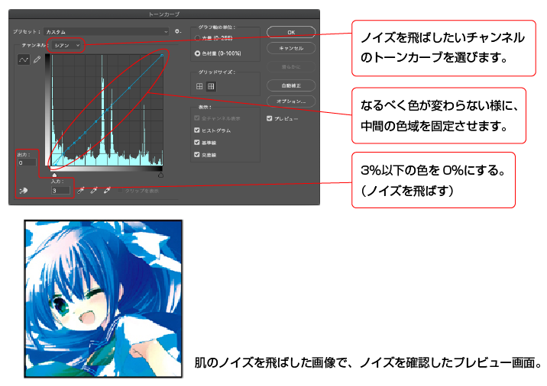Viewport: 547px width, 386px height.
Task: Click the right input slider triangle under graph
Action: [160, 175]
